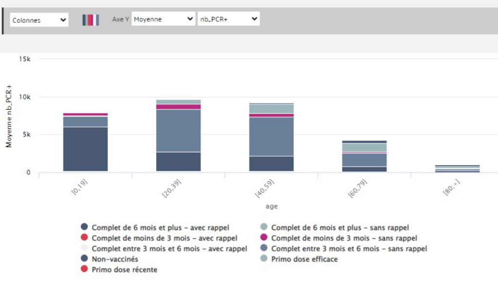498x288 pixels.
Task: Select the Complet de 6 mois et plus – sans rappel legend label
Action: [x=341, y=227]
